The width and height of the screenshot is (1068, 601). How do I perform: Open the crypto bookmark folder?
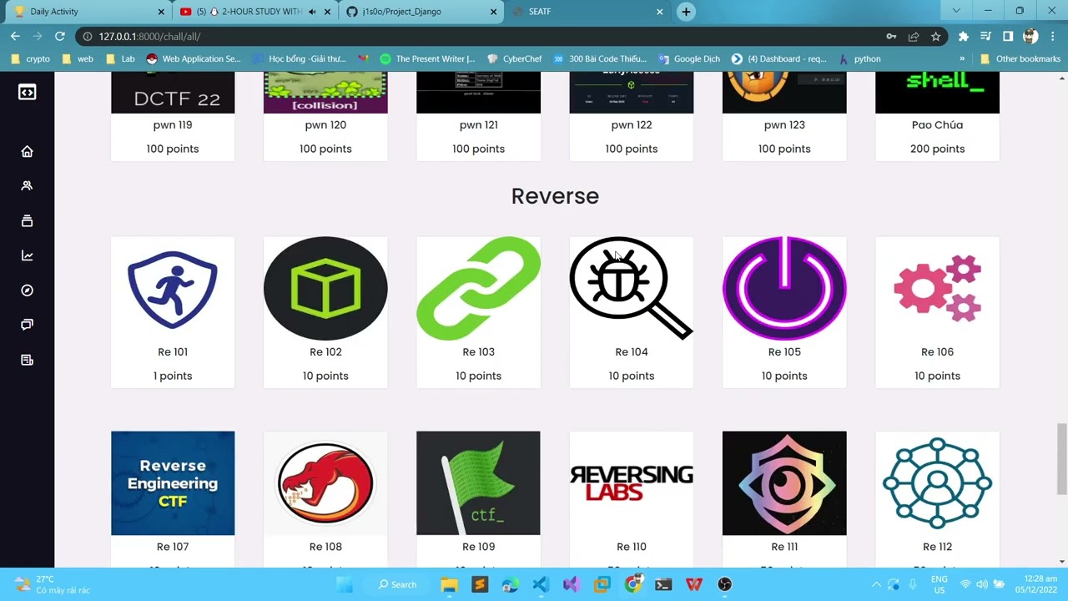[30, 58]
